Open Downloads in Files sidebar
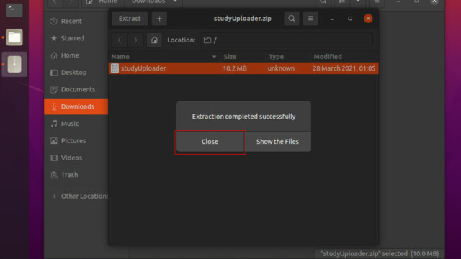Image resolution: width=461 pixels, height=259 pixels. [76, 106]
